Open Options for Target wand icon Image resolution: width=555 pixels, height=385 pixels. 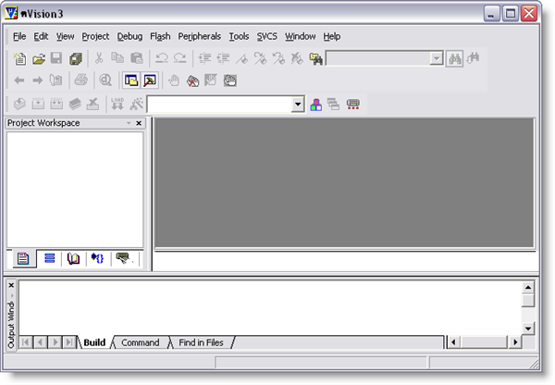[136, 105]
